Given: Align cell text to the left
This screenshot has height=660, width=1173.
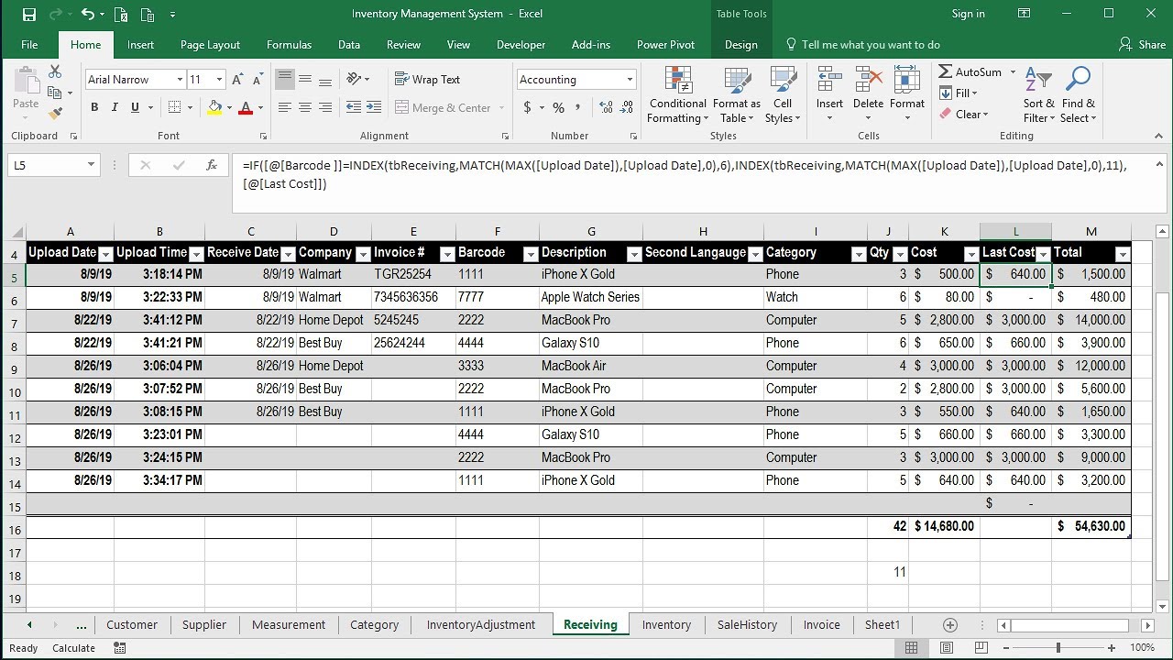Looking at the screenshot, I should [x=285, y=107].
